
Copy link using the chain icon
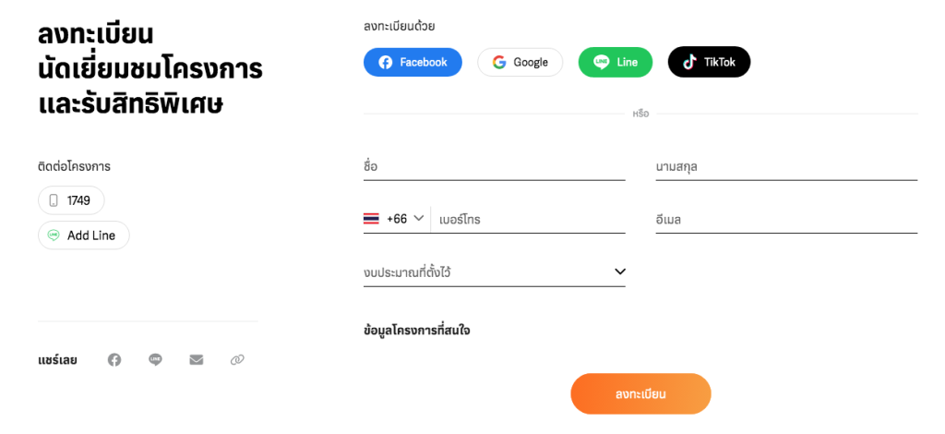click(237, 360)
